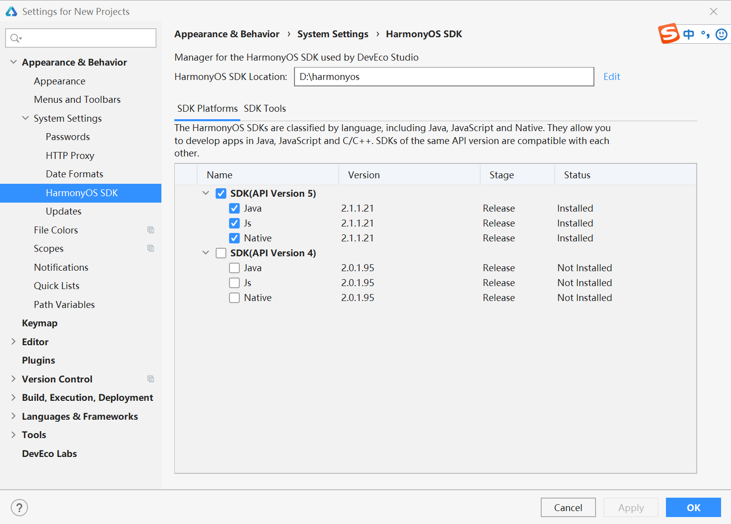Select HarmonyOS SDK in the tree
Image resolution: width=731 pixels, height=524 pixels.
[x=80, y=193]
